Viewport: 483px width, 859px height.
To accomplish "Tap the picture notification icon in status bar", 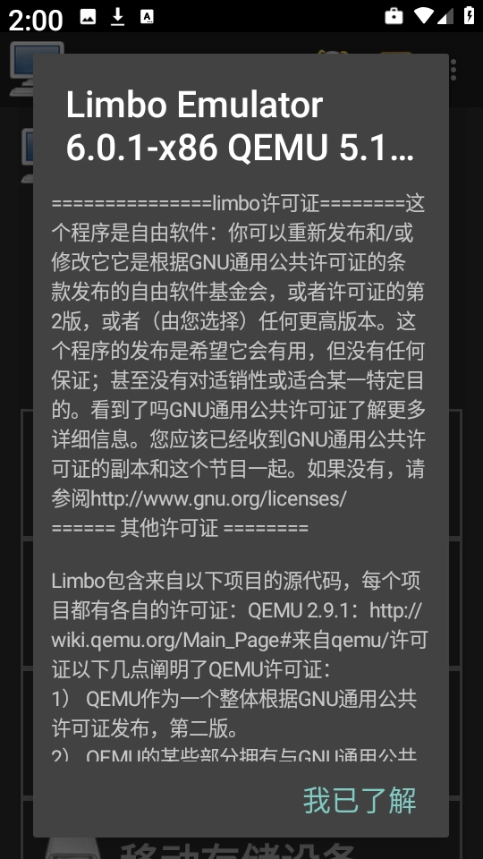I will coord(89,17).
